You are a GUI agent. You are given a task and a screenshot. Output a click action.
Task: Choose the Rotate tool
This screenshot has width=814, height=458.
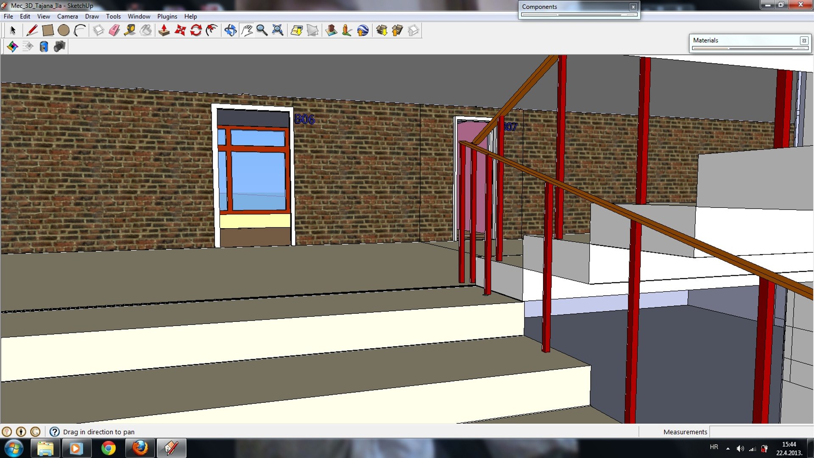click(x=196, y=30)
